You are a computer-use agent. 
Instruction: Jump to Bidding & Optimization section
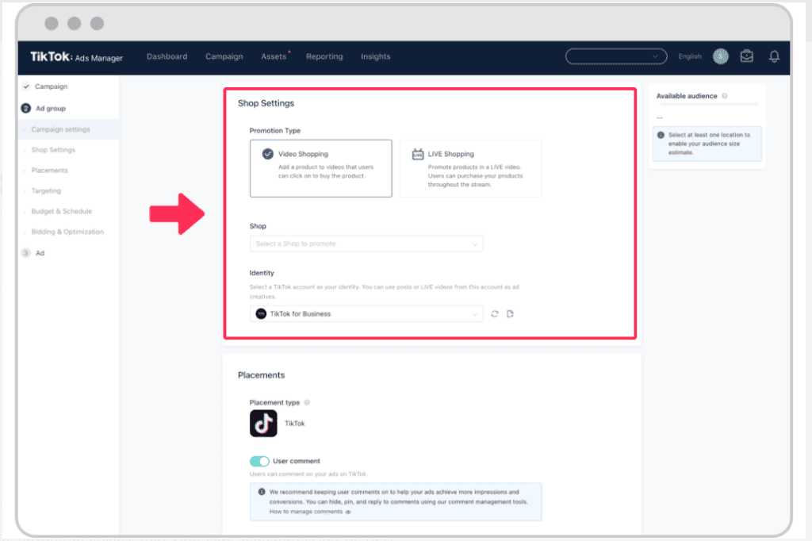tap(67, 232)
